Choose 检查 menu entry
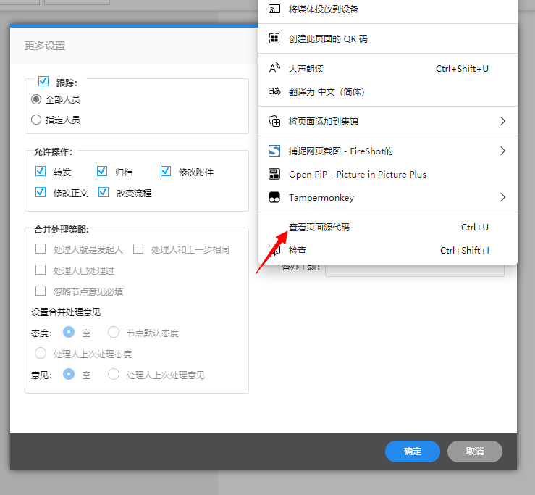 [x=387, y=251]
